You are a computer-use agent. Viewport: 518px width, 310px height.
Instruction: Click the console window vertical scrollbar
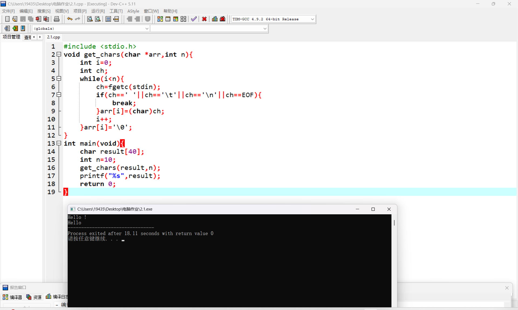coord(394,223)
